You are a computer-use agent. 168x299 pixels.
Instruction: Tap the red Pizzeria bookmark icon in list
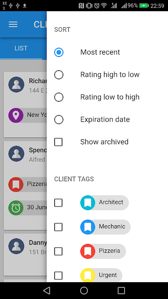pos(16,184)
